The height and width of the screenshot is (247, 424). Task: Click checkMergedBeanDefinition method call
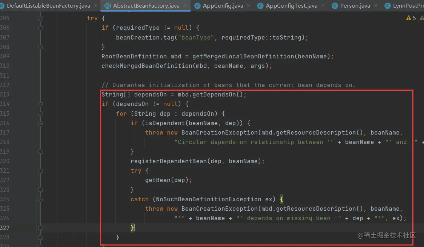pyautogui.click(x=147, y=66)
